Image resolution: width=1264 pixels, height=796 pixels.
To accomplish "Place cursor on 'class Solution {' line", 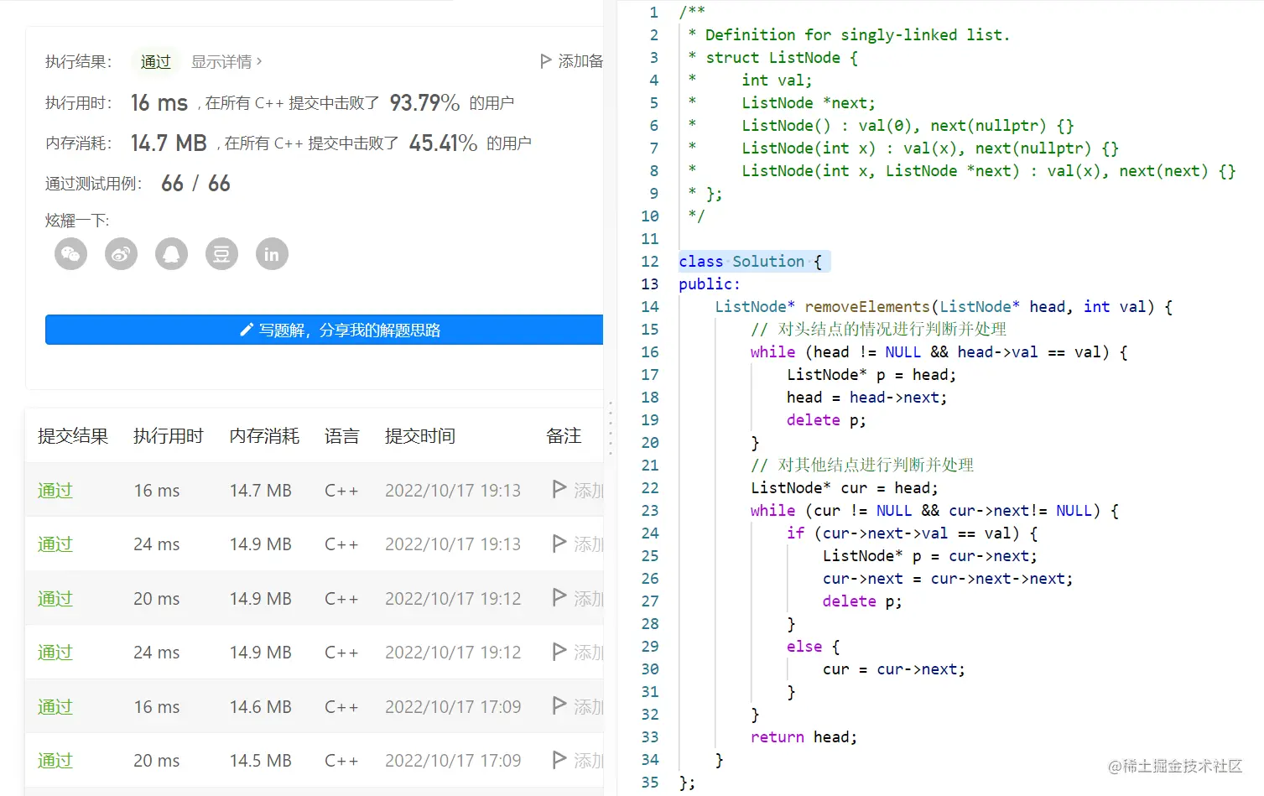I will click(751, 262).
